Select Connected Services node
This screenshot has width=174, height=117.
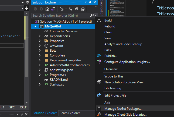64,31
